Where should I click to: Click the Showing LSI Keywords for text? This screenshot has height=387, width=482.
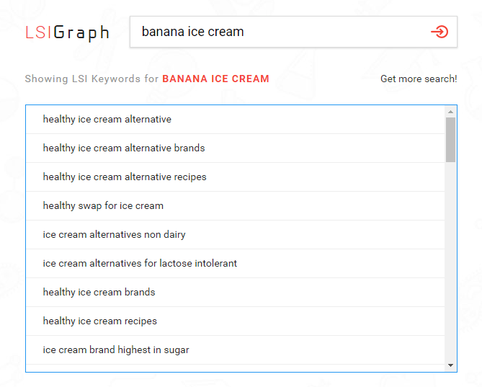pyautogui.click(x=92, y=79)
